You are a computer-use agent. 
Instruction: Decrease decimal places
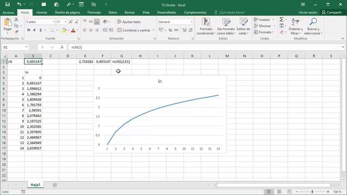pos(190,30)
